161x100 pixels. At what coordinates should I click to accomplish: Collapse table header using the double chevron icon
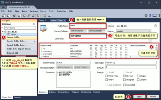coord(156,26)
